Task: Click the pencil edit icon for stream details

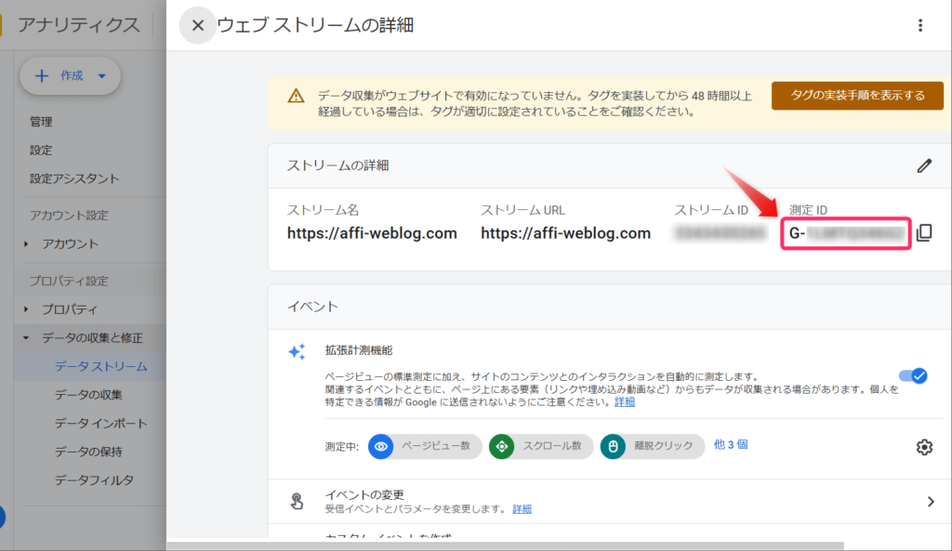Action: (x=923, y=165)
